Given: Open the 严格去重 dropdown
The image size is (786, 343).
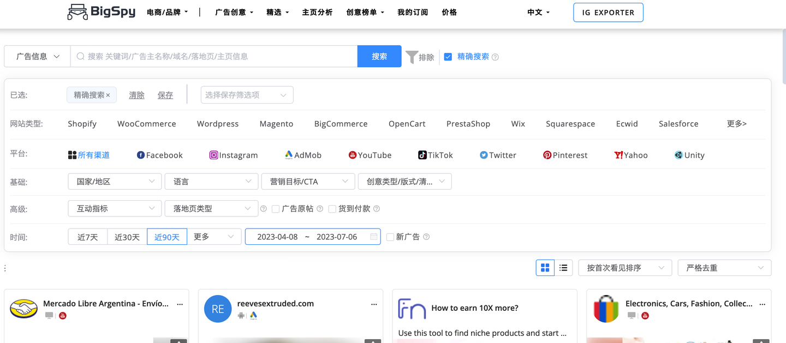Looking at the screenshot, I should [x=724, y=268].
